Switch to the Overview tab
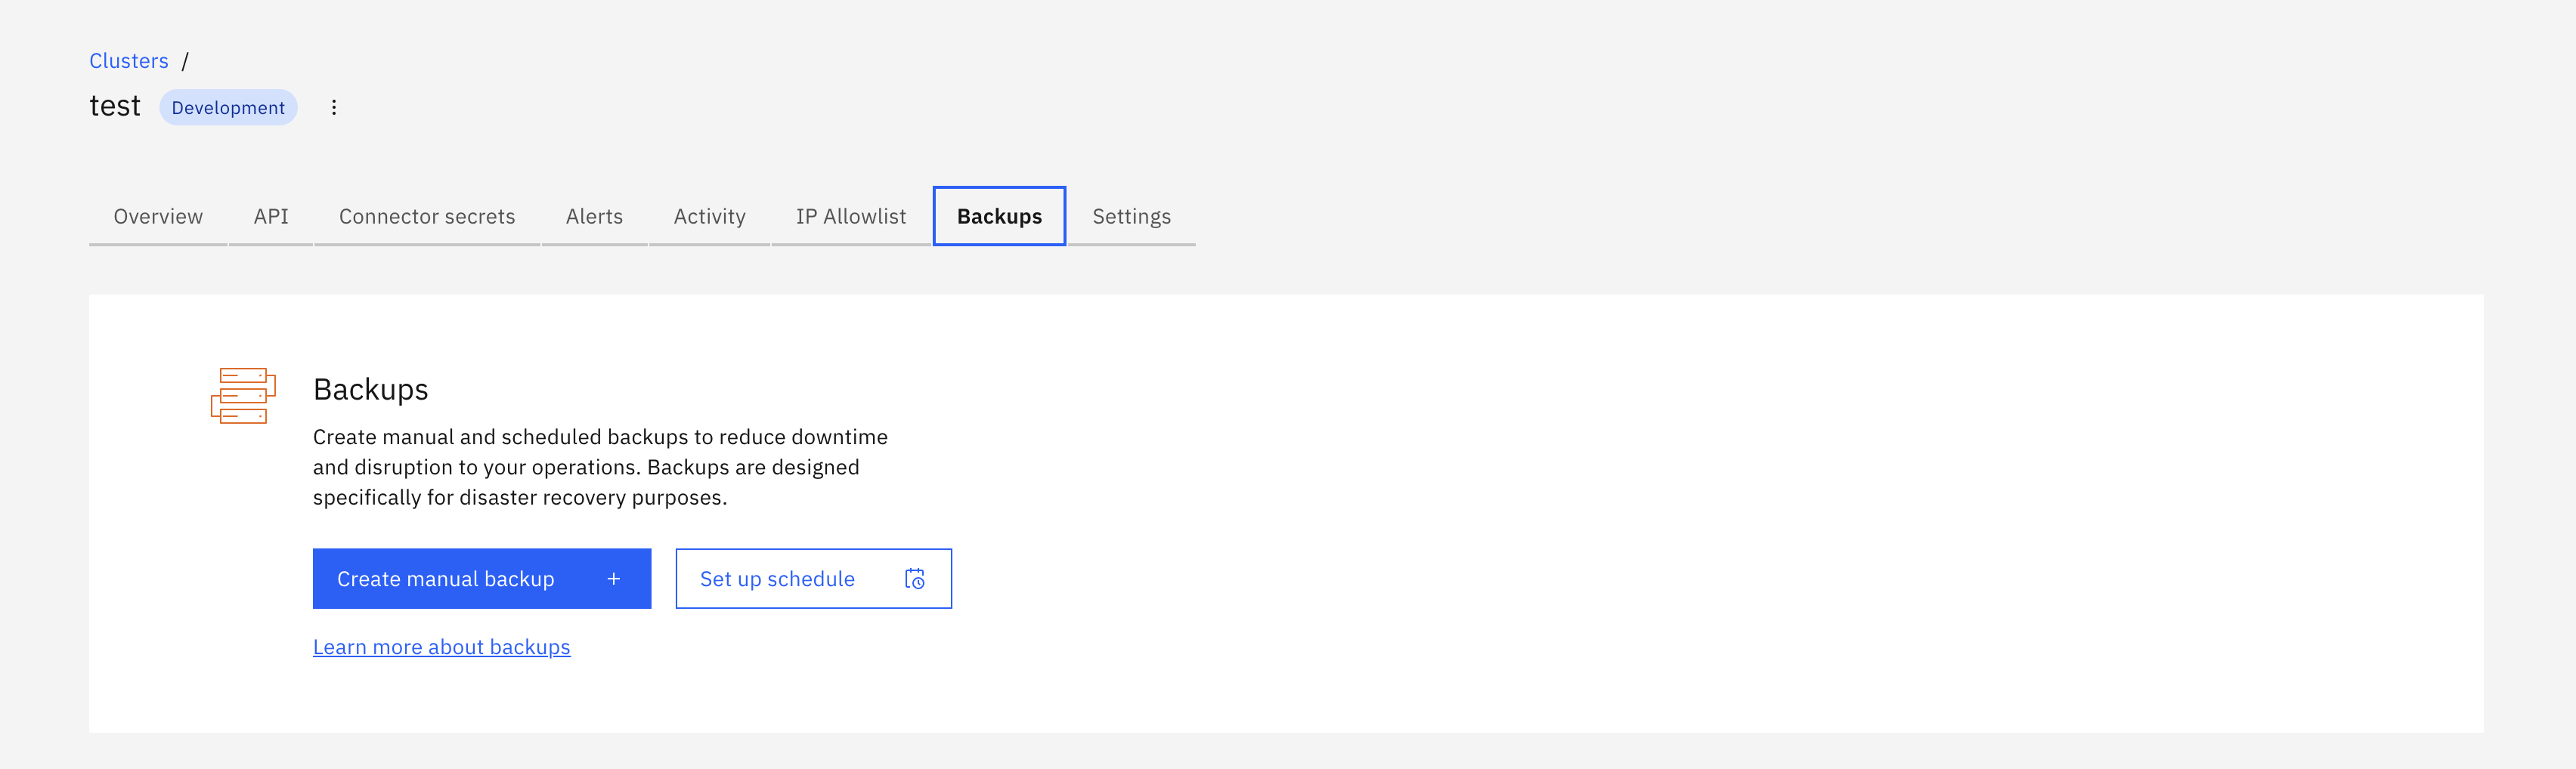 pyautogui.click(x=158, y=216)
